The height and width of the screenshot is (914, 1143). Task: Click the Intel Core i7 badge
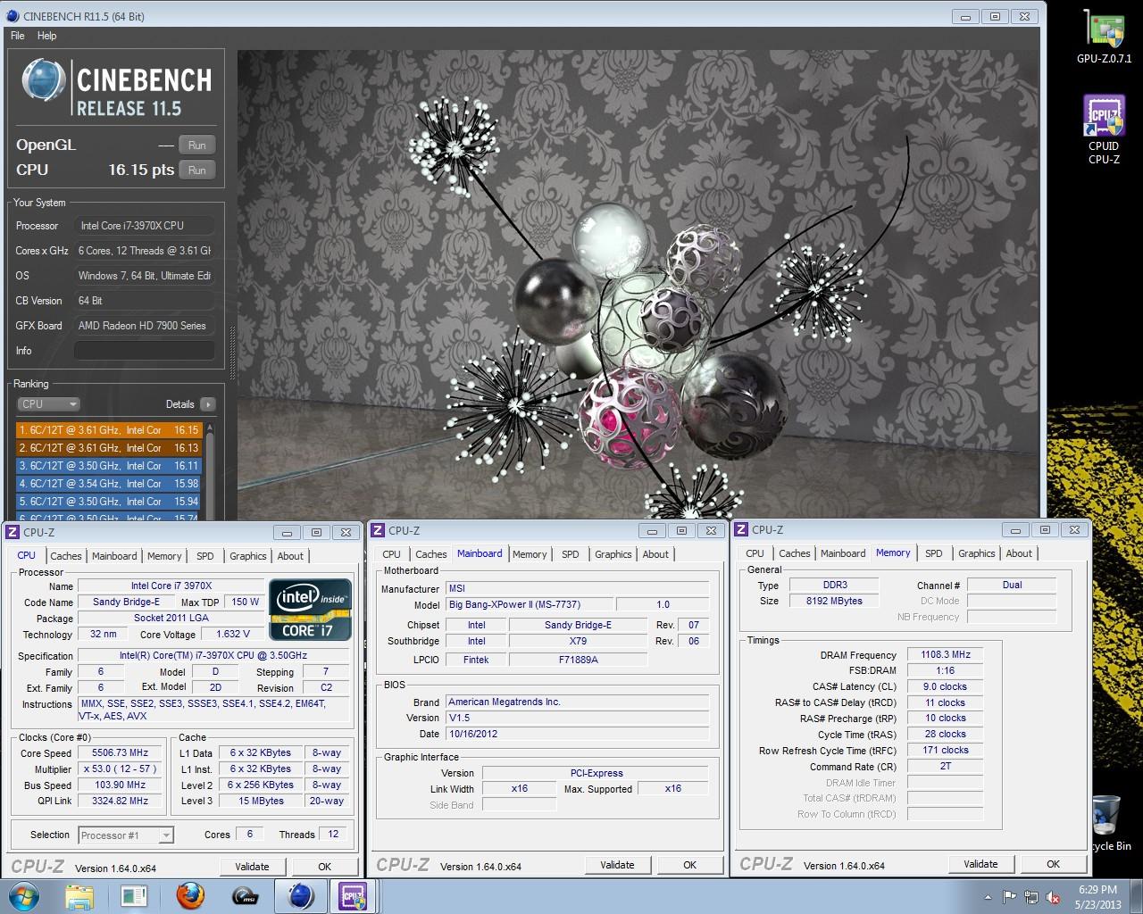(310, 609)
